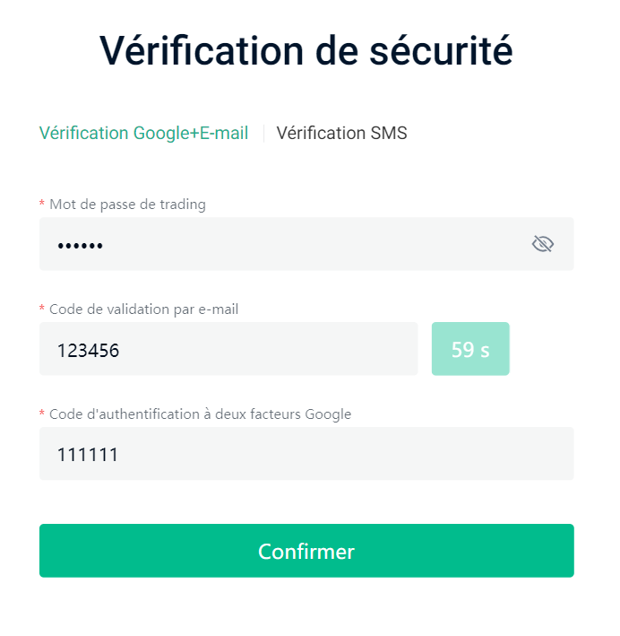Click the asterisk before 'Mot de passe de trading'
The height and width of the screenshot is (636, 620).
(x=42, y=205)
